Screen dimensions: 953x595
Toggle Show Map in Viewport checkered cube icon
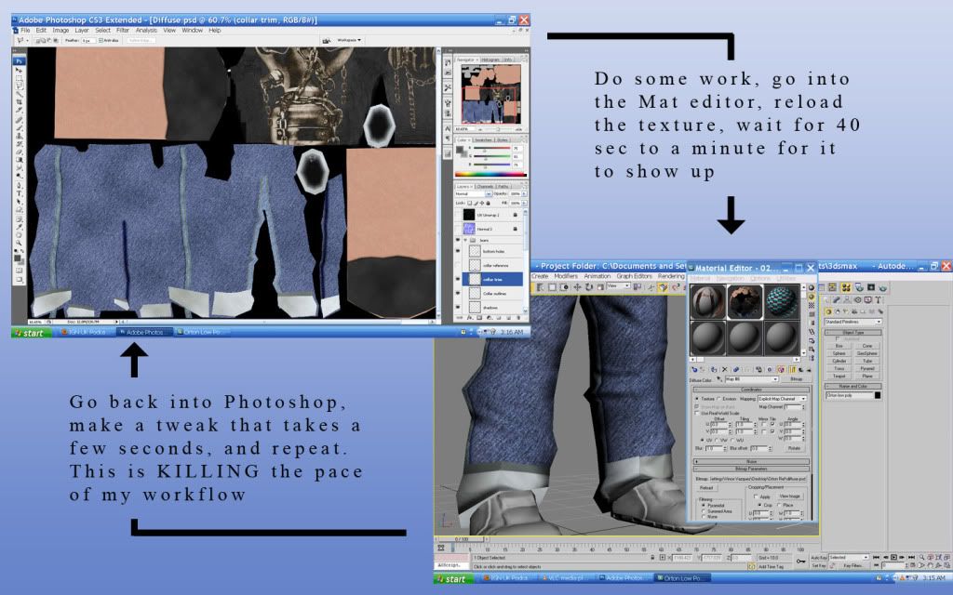pos(781,370)
